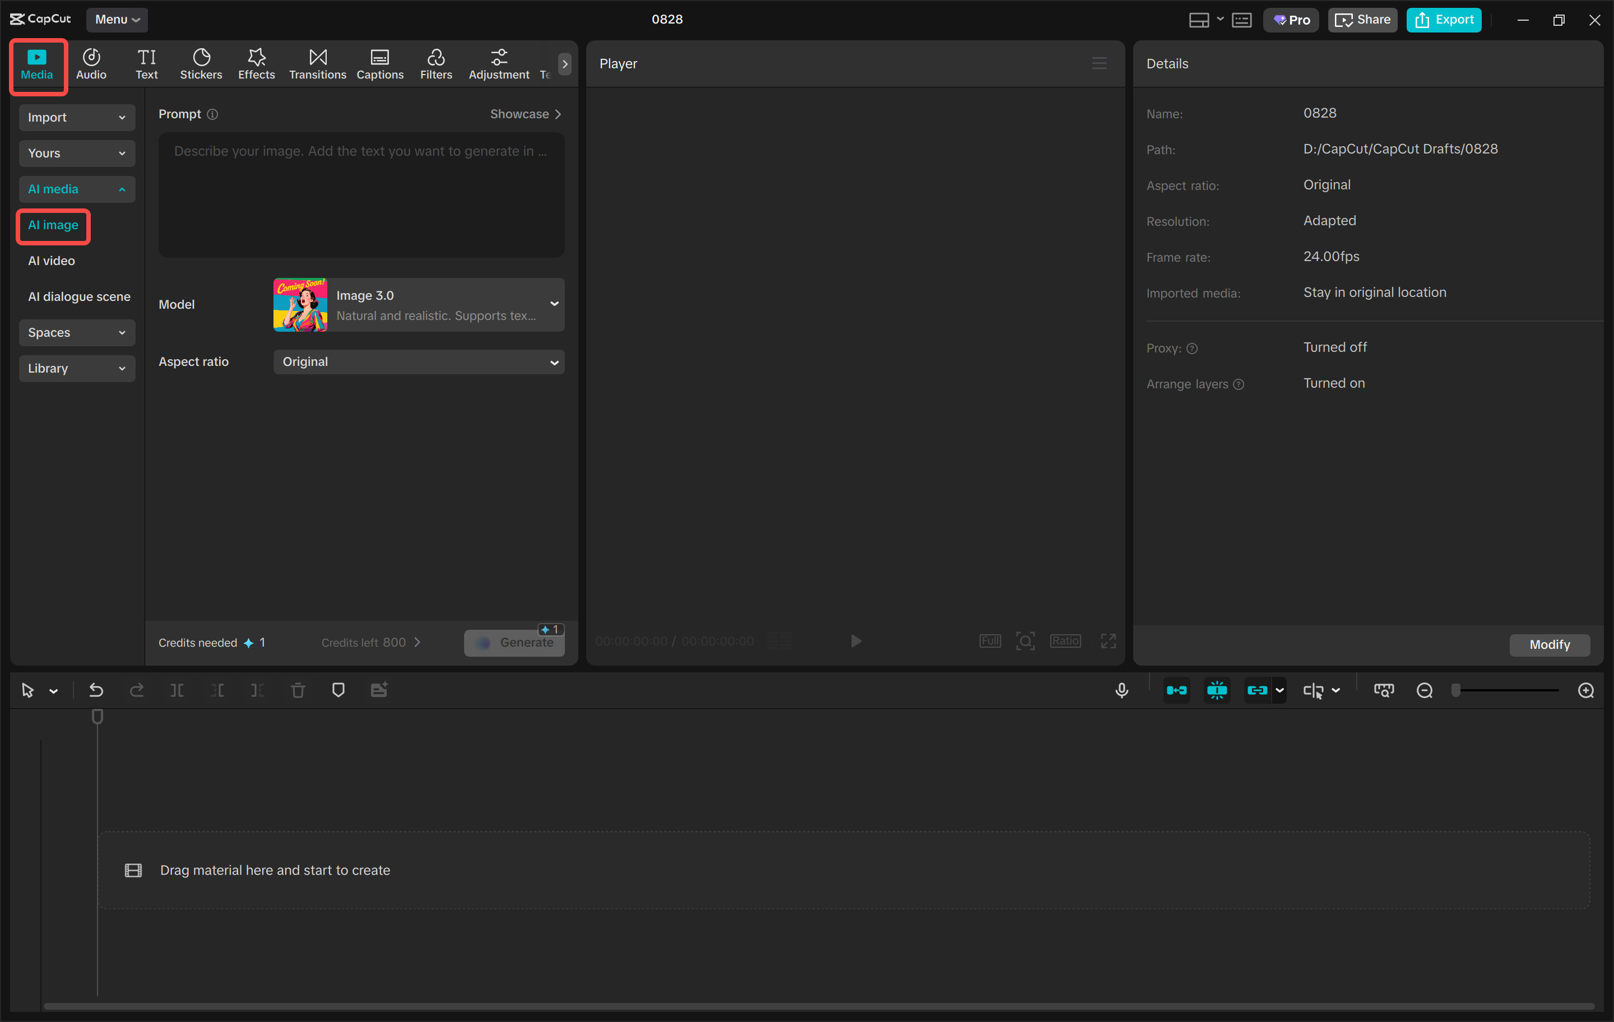Zoom out the timeline with magnifier icon
This screenshot has height=1022, width=1614.
(1423, 690)
